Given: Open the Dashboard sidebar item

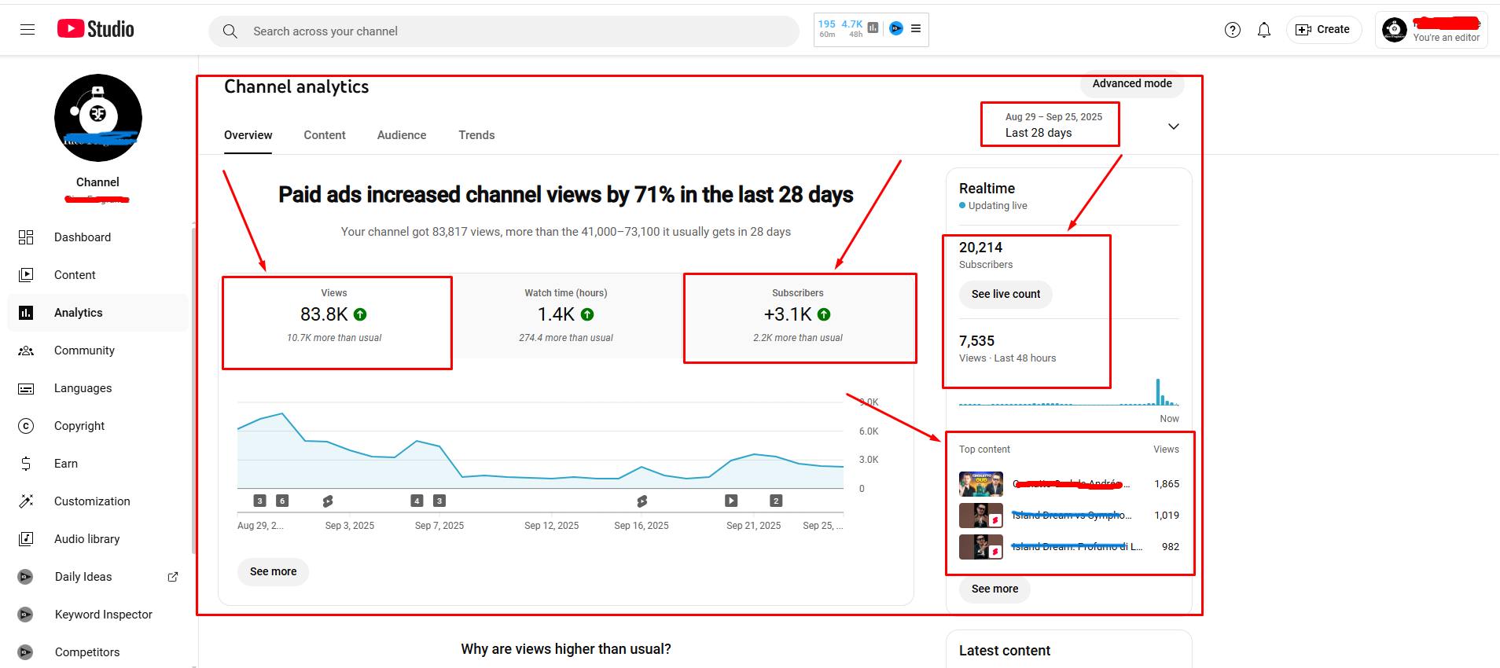Looking at the screenshot, I should click(83, 237).
